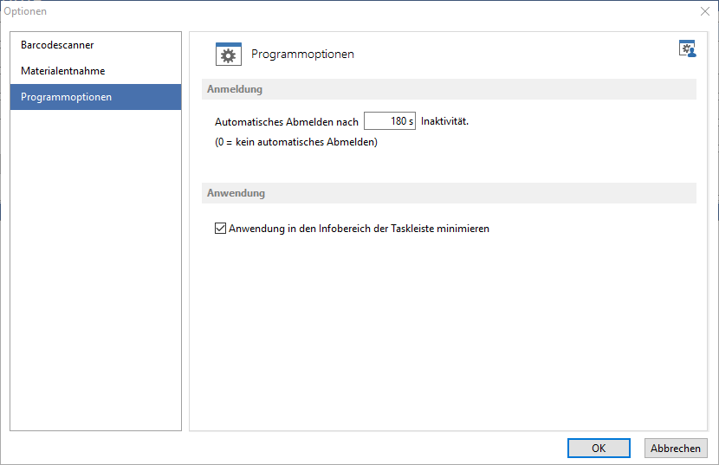This screenshot has width=719, height=465.
Task: Click the user settings icon at top right
Action: tap(687, 48)
